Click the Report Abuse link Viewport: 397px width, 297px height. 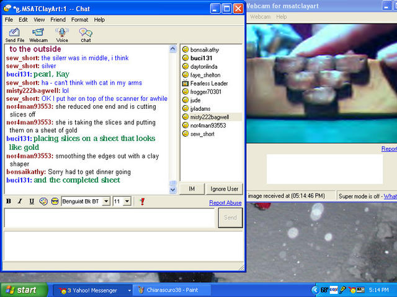[225, 203]
